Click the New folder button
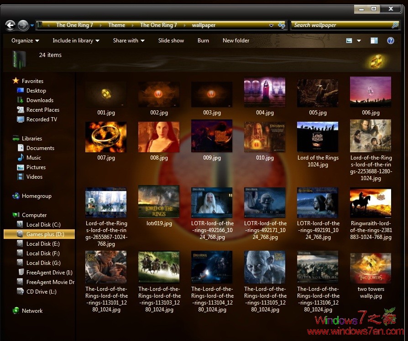The image size is (408, 341). click(x=235, y=41)
